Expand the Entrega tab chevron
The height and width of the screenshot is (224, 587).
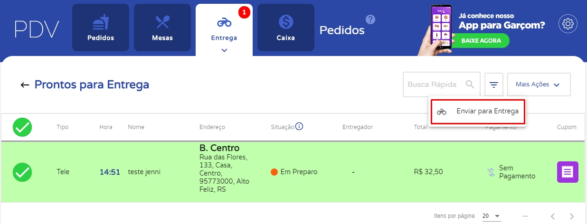pyautogui.click(x=224, y=49)
